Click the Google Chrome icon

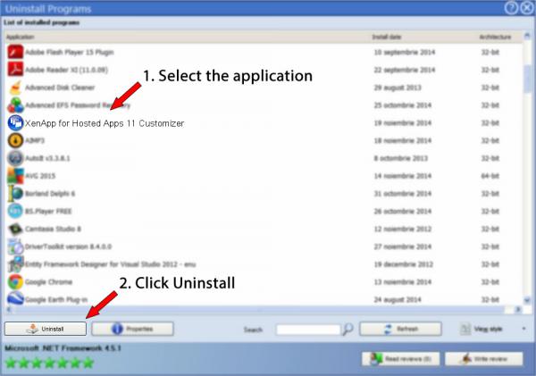point(15,281)
